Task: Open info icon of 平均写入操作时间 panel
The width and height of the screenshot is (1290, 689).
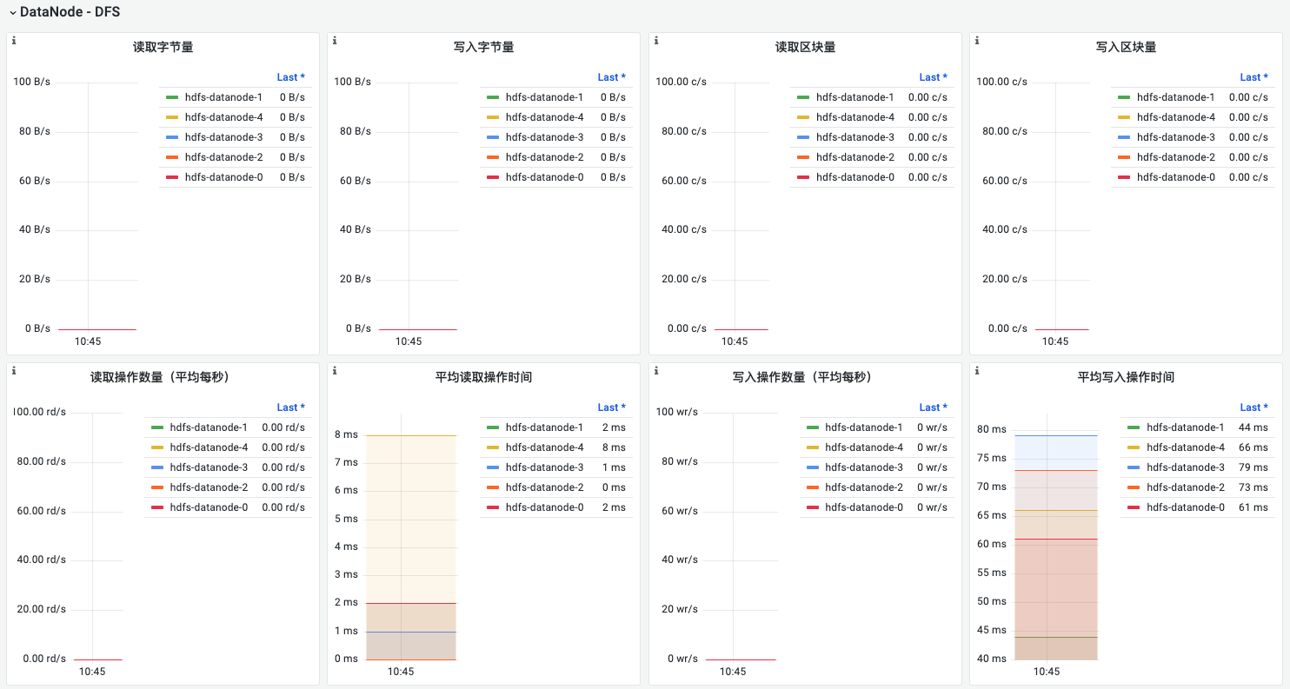Action: pyautogui.click(x=977, y=371)
